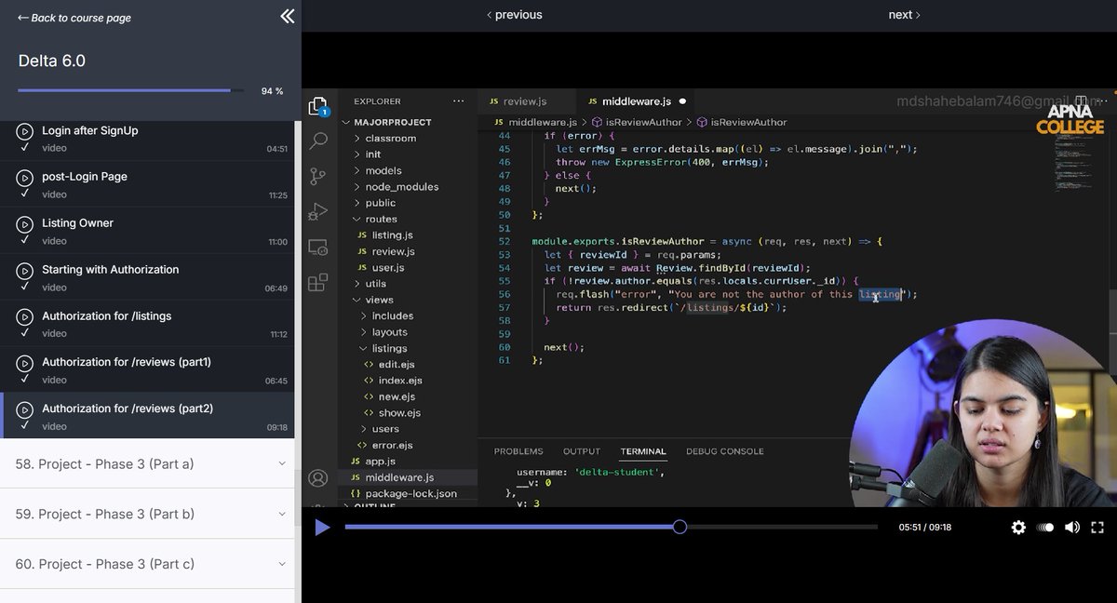Open 'Authorization for /listings' lesson
1117x603 pixels.
click(x=147, y=324)
